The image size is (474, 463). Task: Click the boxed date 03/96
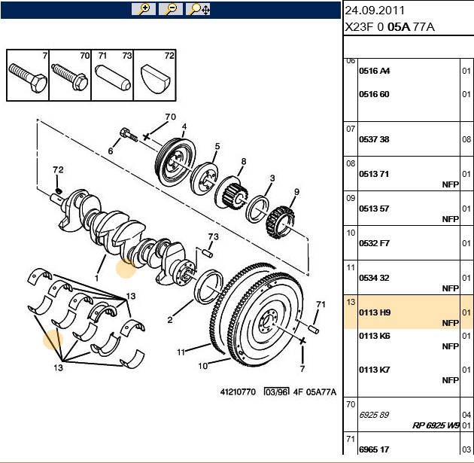(x=276, y=391)
